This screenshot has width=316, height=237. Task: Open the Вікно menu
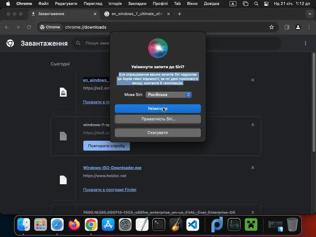coord(192,4)
